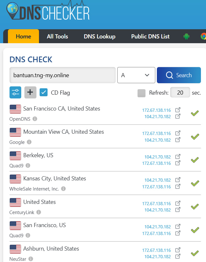Open the DNS settings sliders icon
The image size is (206, 262).
click(15, 92)
